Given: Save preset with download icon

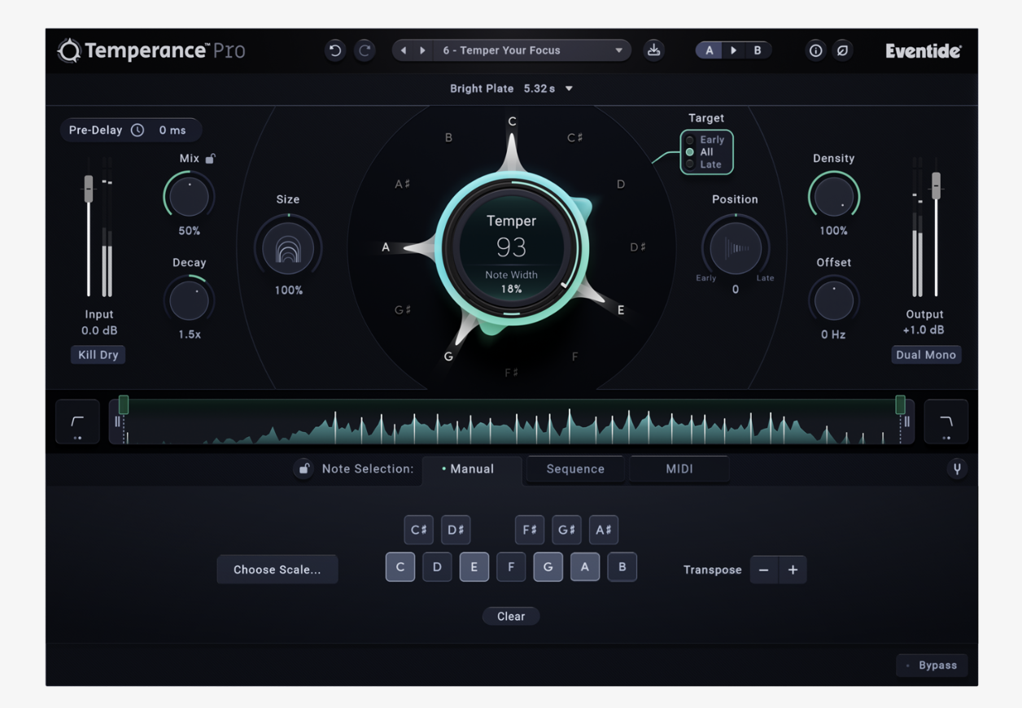Looking at the screenshot, I should (653, 50).
